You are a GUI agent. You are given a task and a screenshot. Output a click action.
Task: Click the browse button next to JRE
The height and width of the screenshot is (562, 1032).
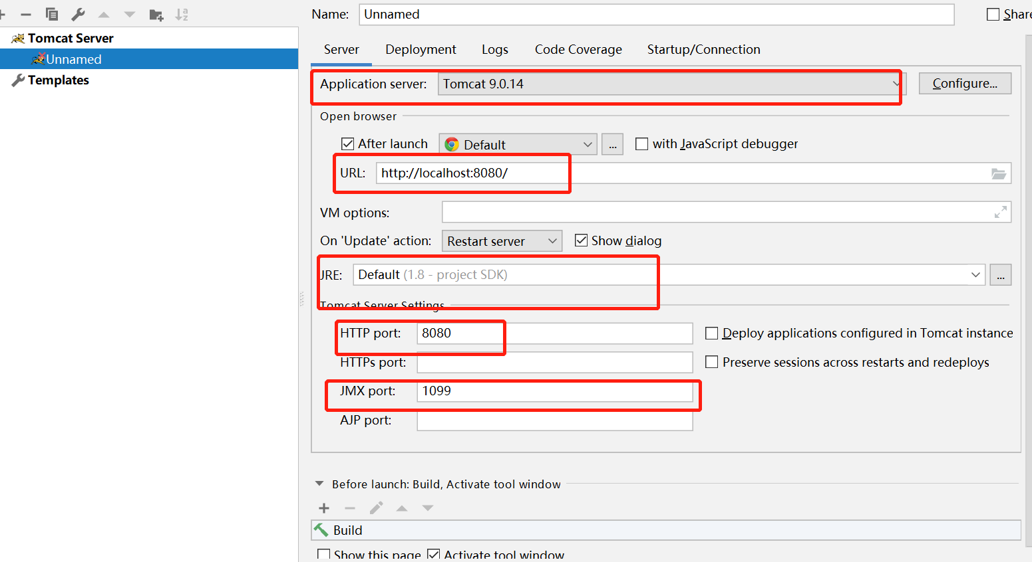pos(1000,275)
